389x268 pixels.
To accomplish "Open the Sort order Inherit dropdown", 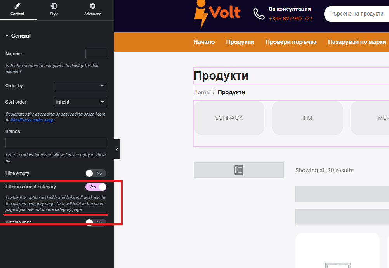I will [80, 102].
